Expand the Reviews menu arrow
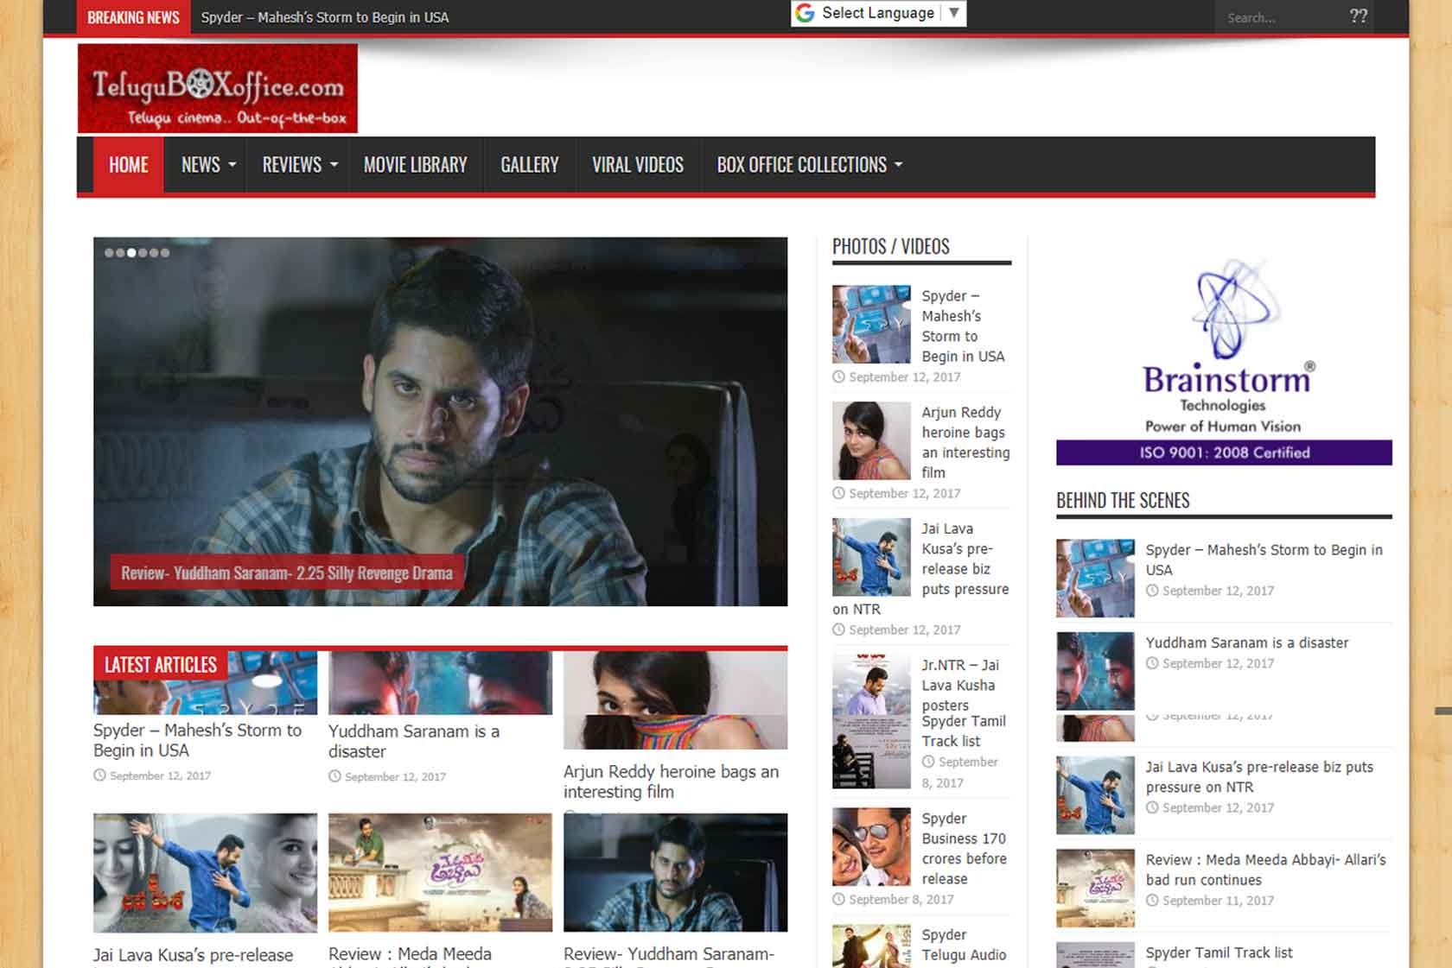This screenshot has height=968, width=1452. click(x=334, y=165)
